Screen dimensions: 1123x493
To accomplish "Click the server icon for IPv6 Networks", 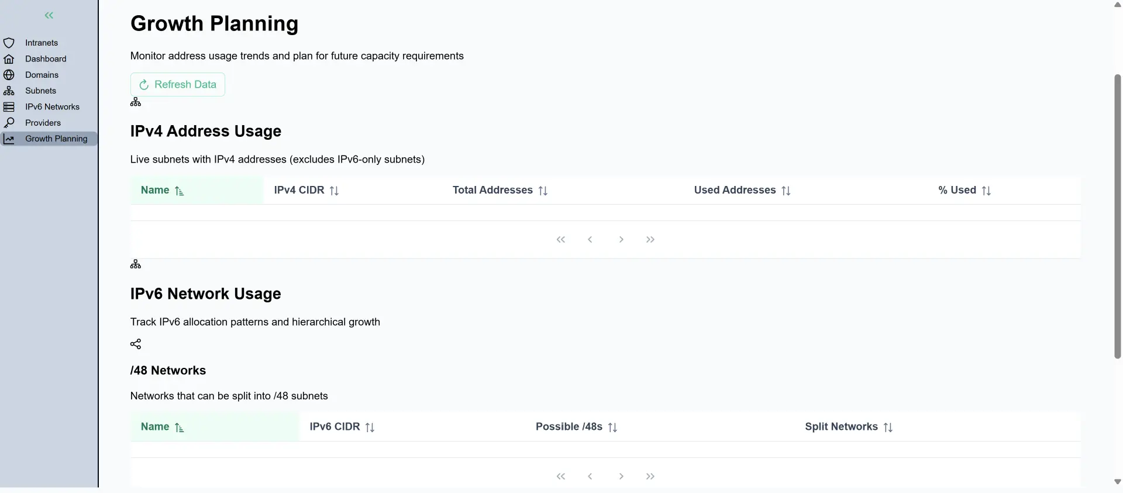I will pos(9,107).
